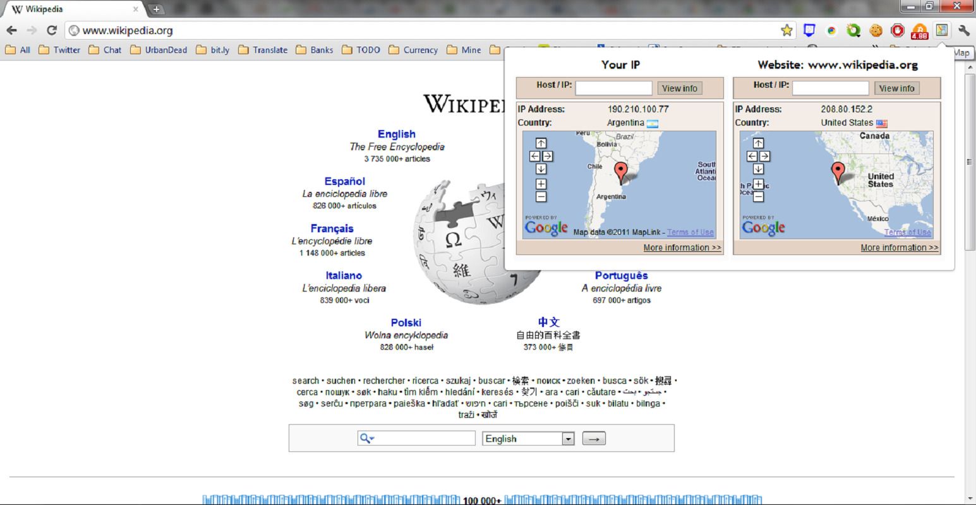The image size is (976, 505).
Task: Focus the Wikipedia search text box
Action: (x=416, y=438)
